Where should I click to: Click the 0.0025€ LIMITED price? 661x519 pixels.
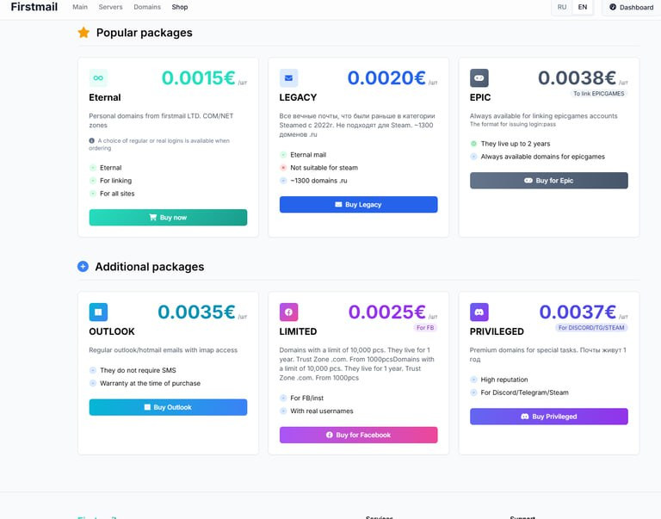coord(387,312)
